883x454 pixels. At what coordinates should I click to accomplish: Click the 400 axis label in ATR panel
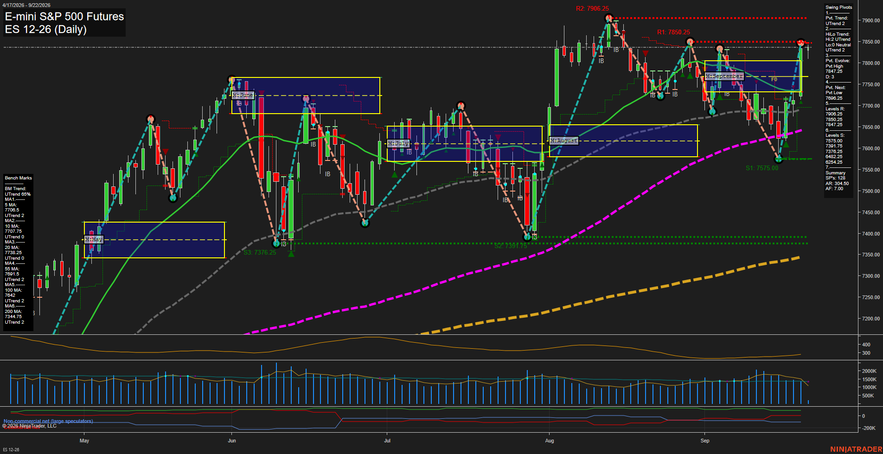[x=866, y=345]
